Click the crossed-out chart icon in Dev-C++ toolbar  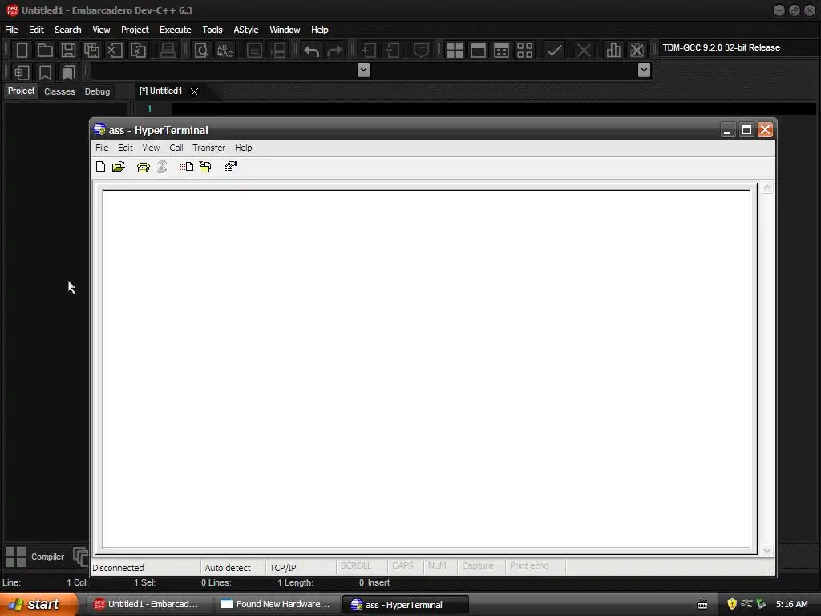click(x=637, y=51)
